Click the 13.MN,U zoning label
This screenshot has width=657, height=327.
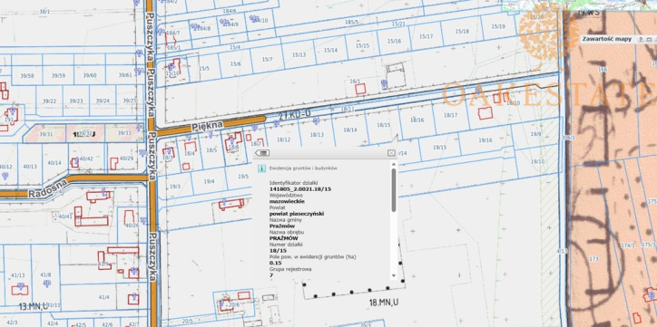[x=33, y=306]
